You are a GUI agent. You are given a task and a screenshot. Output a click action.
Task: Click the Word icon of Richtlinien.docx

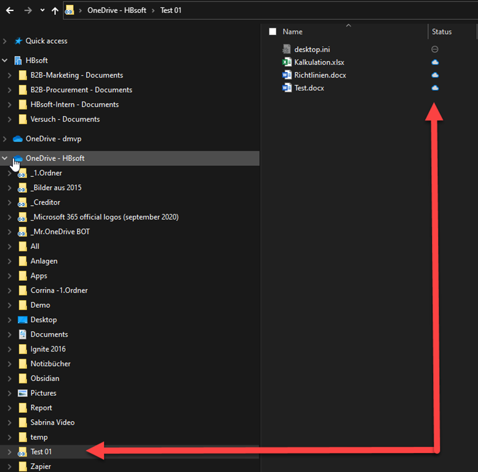286,75
